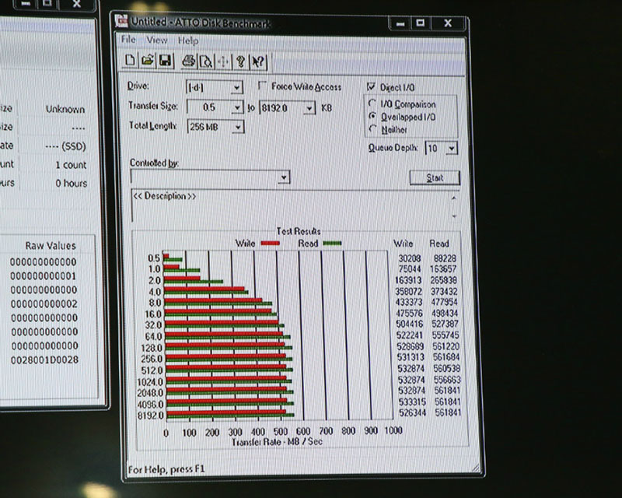Activate the context help arrow icon
Viewport: 622px width, 498px height.
[x=257, y=60]
